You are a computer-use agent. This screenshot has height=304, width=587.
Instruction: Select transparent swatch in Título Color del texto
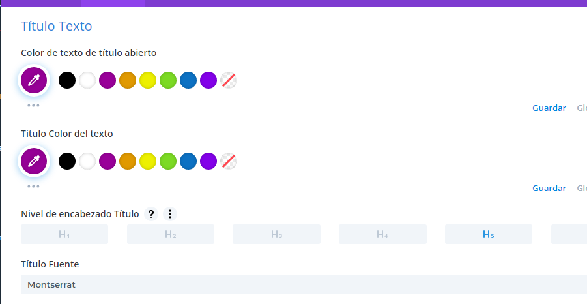[x=229, y=161]
